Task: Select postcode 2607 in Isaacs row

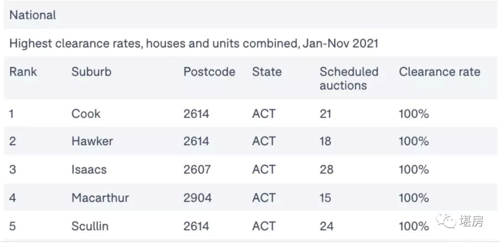Action: click(197, 170)
